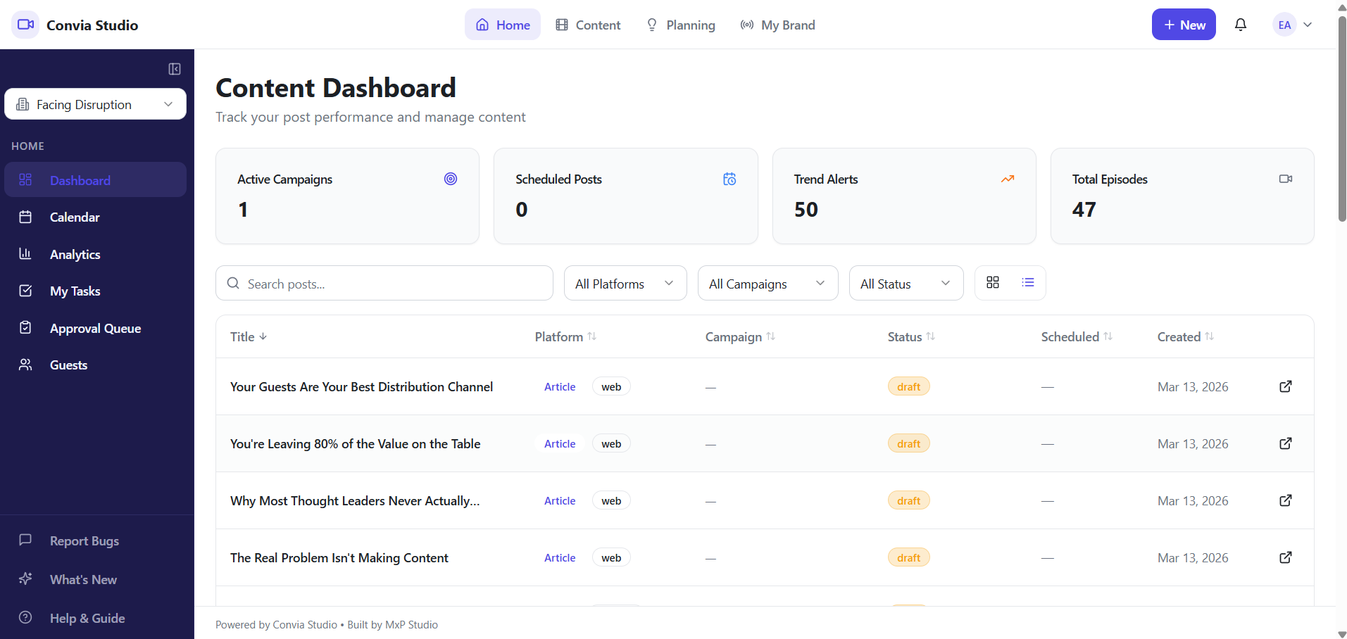Viewport: 1347px width, 639px height.
Task: Switch to Planning tab
Action: (681, 25)
